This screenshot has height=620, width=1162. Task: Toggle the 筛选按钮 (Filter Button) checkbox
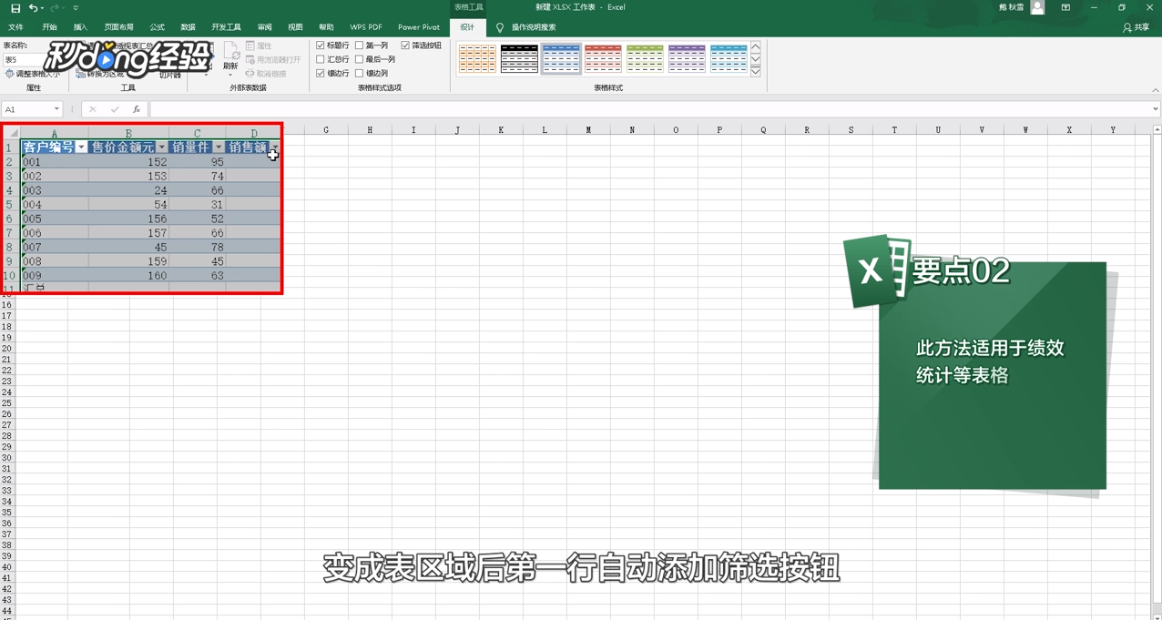pyautogui.click(x=405, y=46)
